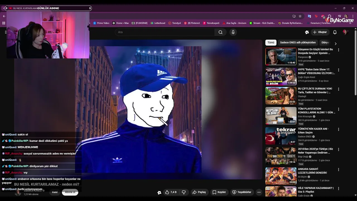Click the sparkle icon beside Oluştur

[307, 32]
